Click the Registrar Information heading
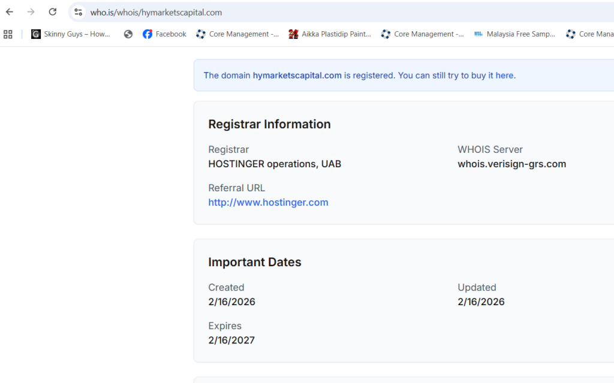This screenshot has height=383, width=614. pos(269,124)
